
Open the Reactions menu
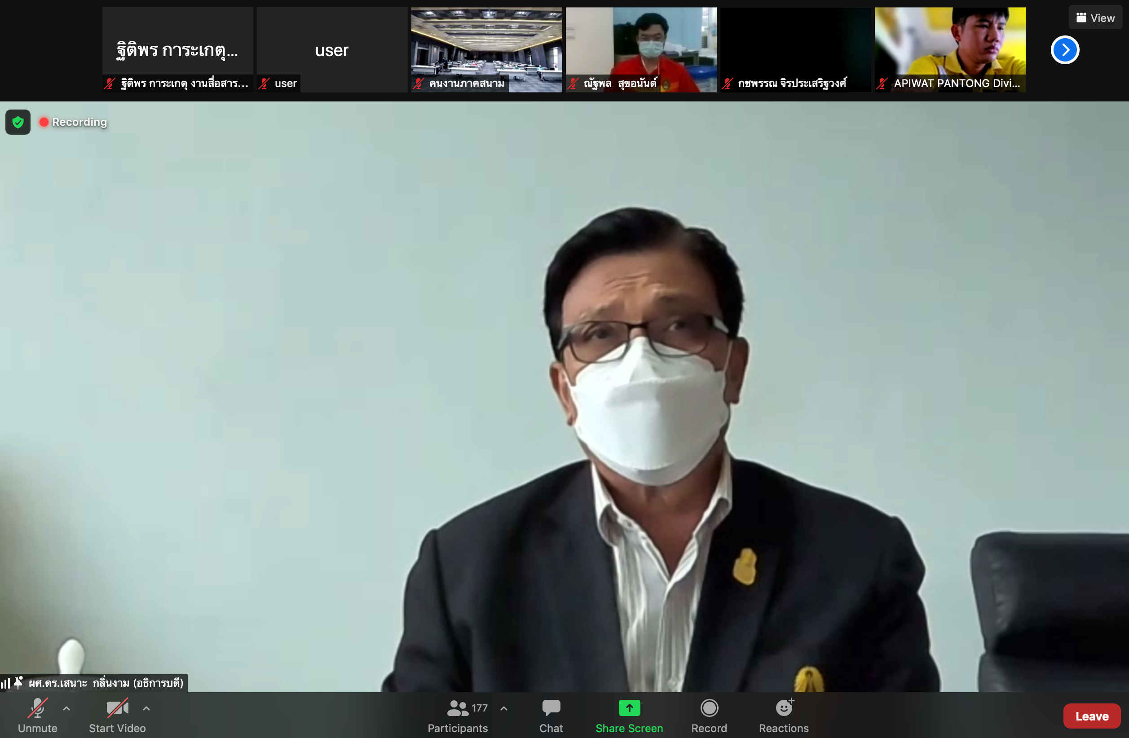pyautogui.click(x=784, y=715)
